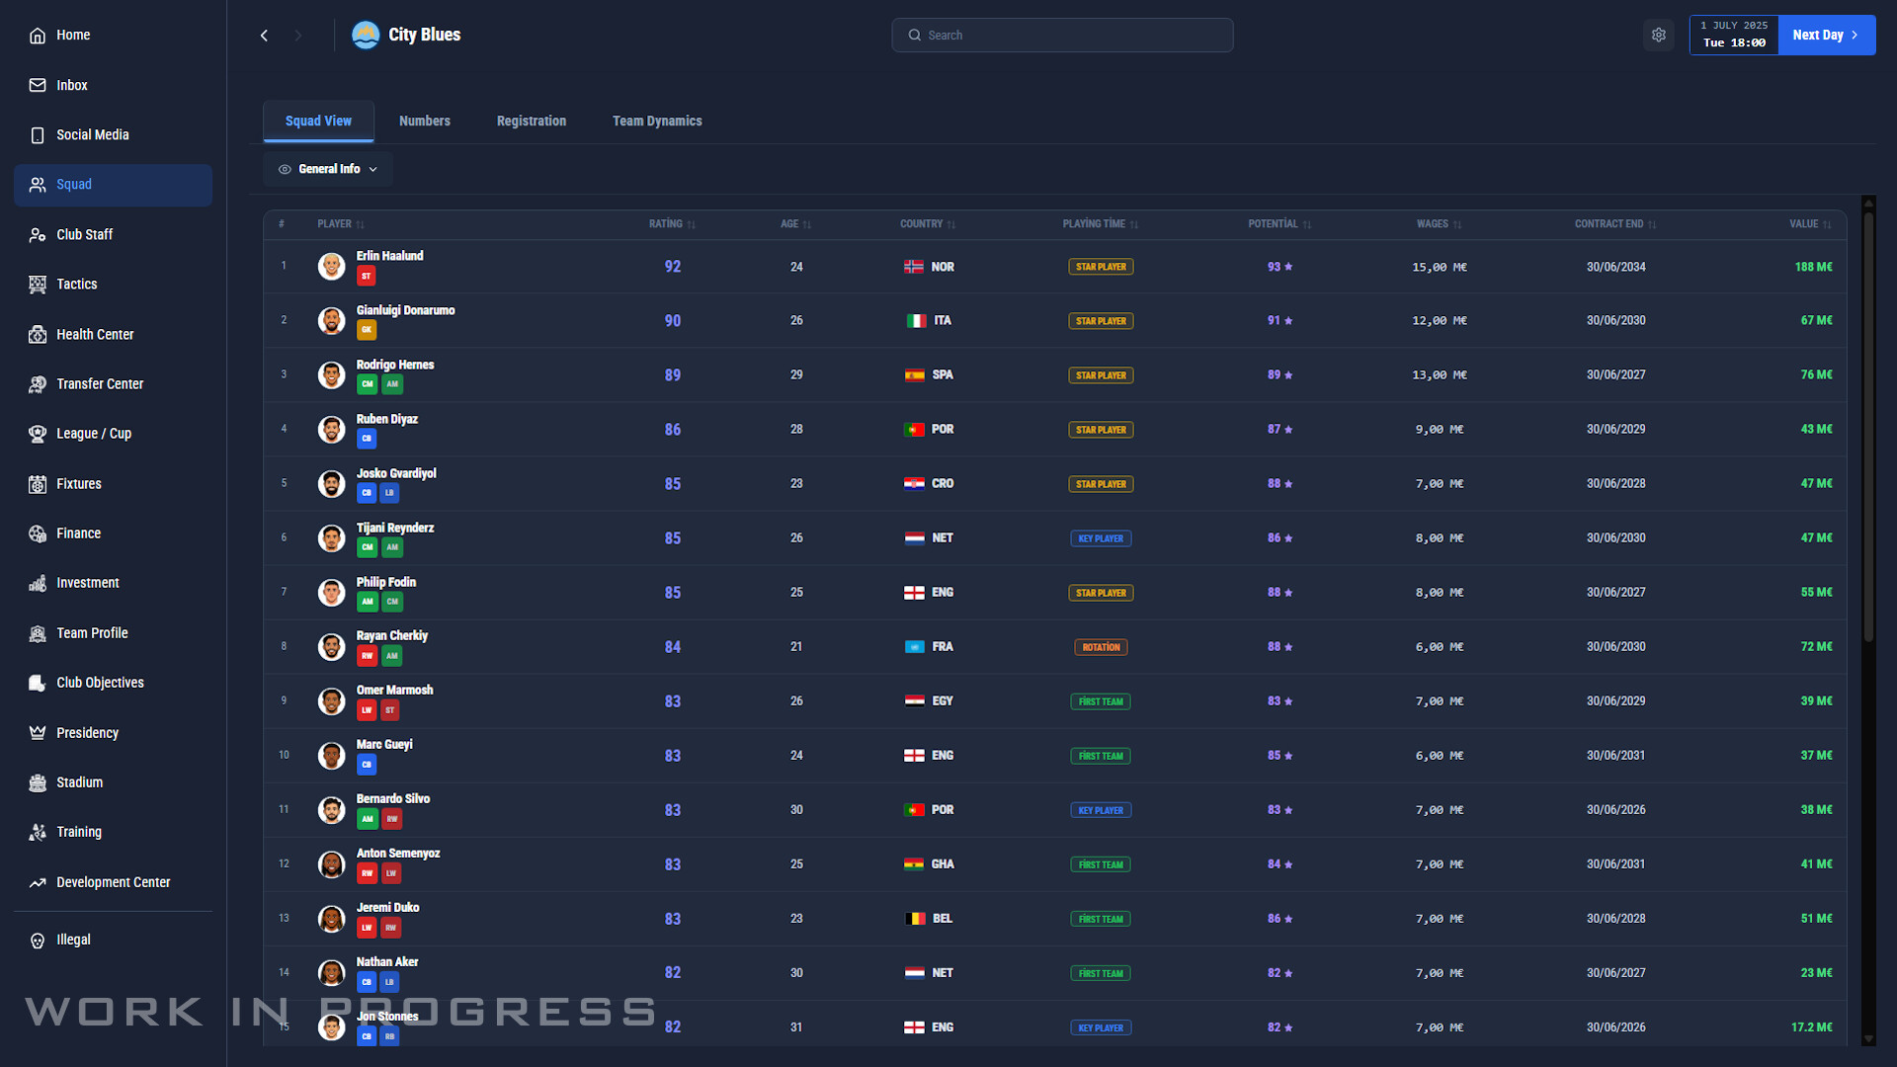Click the Search input field
1897x1067 pixels.
(1062, 35)
